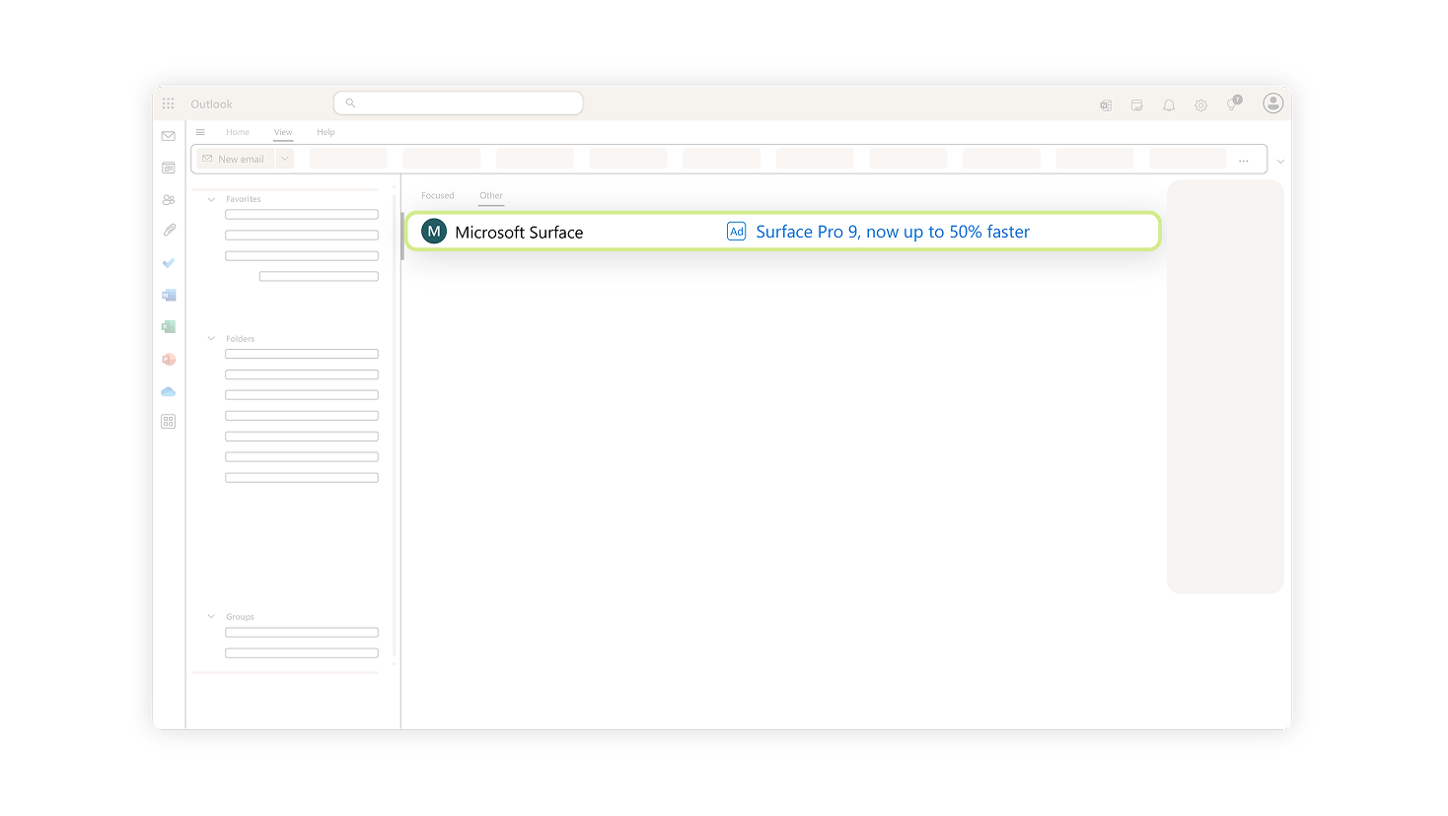The width and height of the screenshot is (1448, 816).
Task: Switch to the Home ribbon tab
Action: tap(238, 132)
